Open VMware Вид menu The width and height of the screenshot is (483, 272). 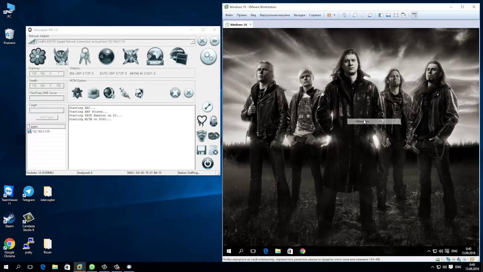tap(253, 15)
